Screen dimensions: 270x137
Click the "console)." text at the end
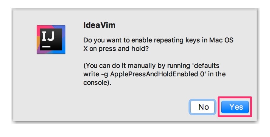pos(97,83)
